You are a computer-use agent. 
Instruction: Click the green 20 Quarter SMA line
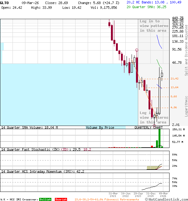coord(159,64)
